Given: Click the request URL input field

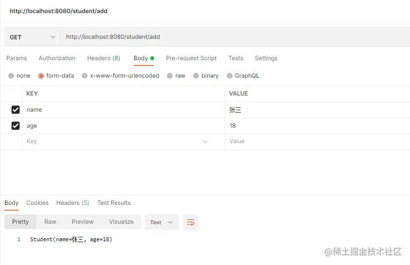Looking at the screenshot, I should (235, 37).
